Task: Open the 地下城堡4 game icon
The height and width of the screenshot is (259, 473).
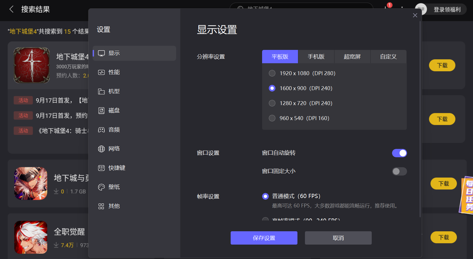Action: (32, 65)
